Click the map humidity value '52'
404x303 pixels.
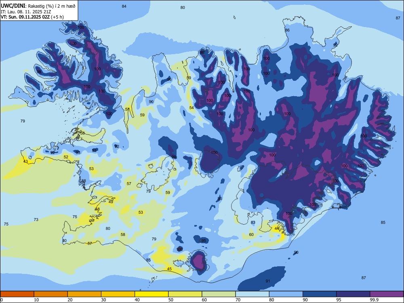click(66, 157)
